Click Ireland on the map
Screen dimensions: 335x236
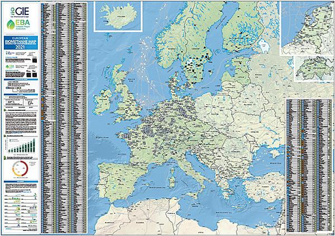click(103, 103)
